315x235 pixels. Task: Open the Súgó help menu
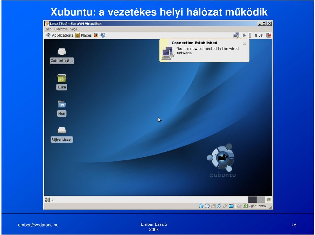[73, 29]
